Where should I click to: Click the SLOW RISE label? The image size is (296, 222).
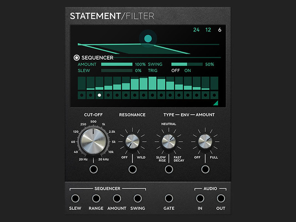pyautogui.click(x=161, y=159)
